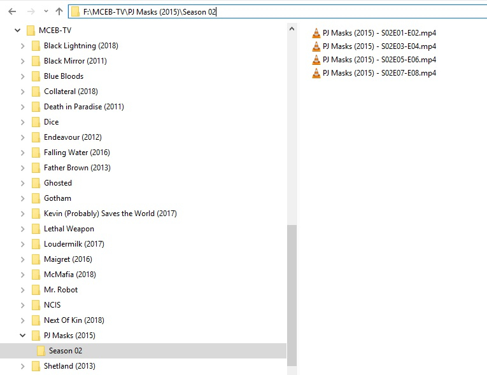Select file PJ Masks (2015) - S02E07-E08.mp4
The image size is (487, 375).
379,73
